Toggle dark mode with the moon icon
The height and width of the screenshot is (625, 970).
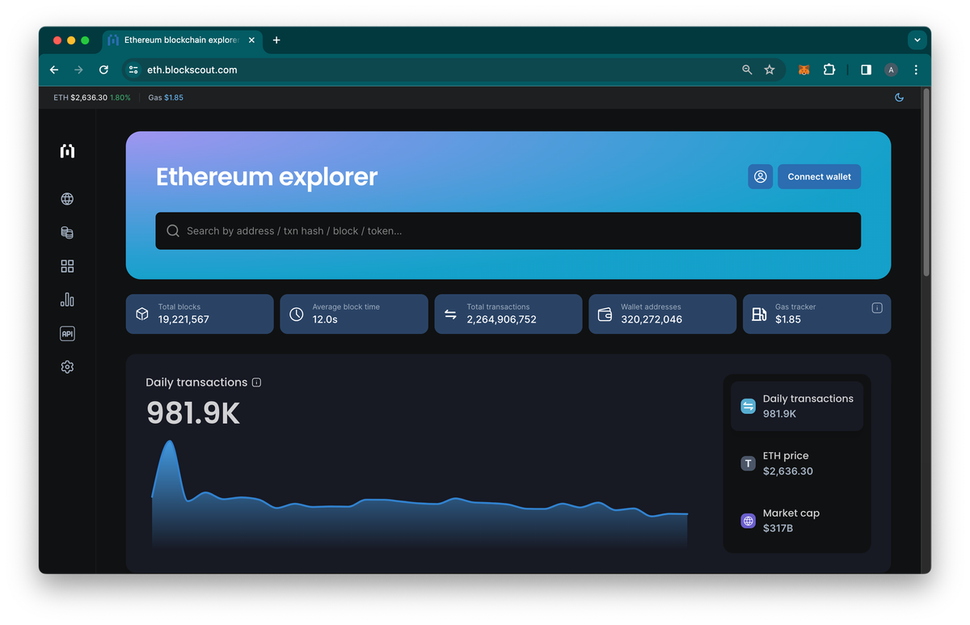point(899,97)
